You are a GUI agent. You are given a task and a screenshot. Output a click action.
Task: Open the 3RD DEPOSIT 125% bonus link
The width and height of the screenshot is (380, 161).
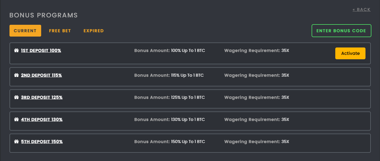click(x=42, y=97)
